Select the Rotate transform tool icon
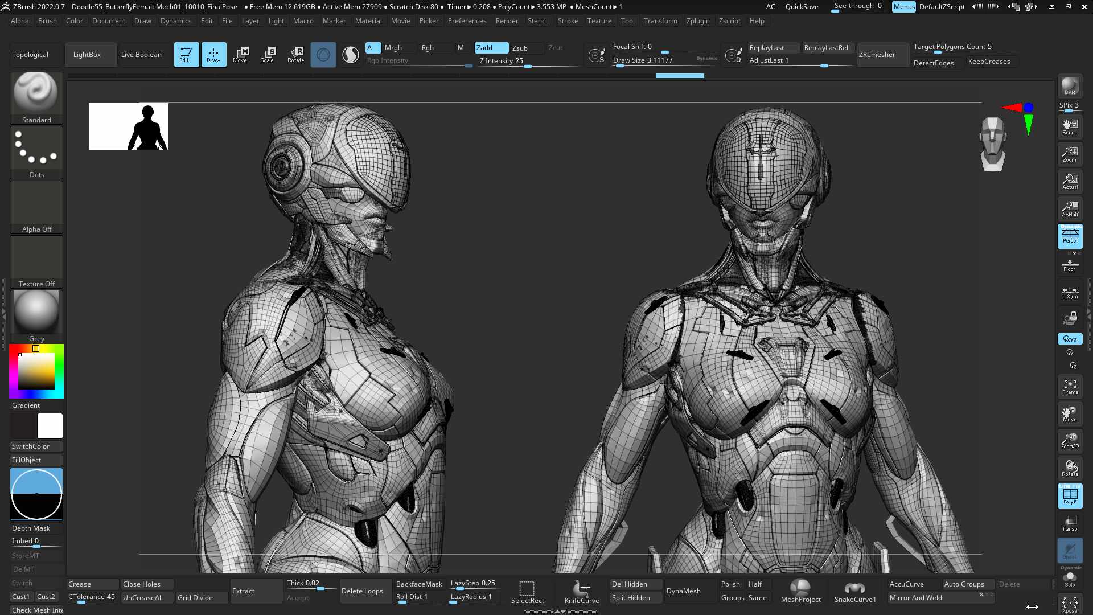Viewport: 1093px width, 615px height. click(295, 55)
